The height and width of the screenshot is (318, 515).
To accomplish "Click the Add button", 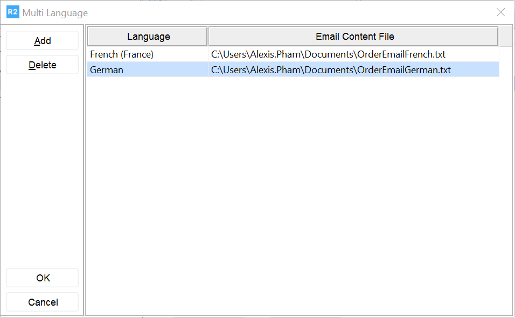I will [x=43, y=41].
